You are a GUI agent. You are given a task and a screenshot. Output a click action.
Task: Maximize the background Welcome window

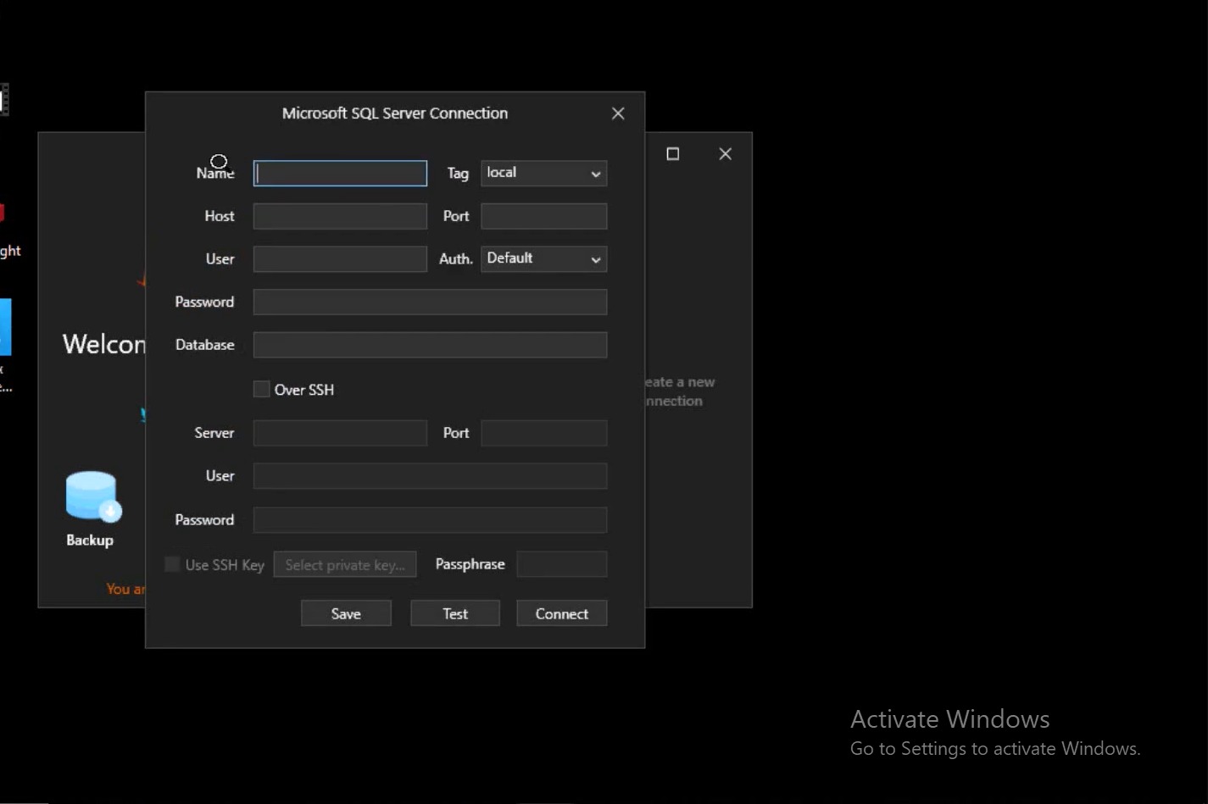[x=673, y=153]
